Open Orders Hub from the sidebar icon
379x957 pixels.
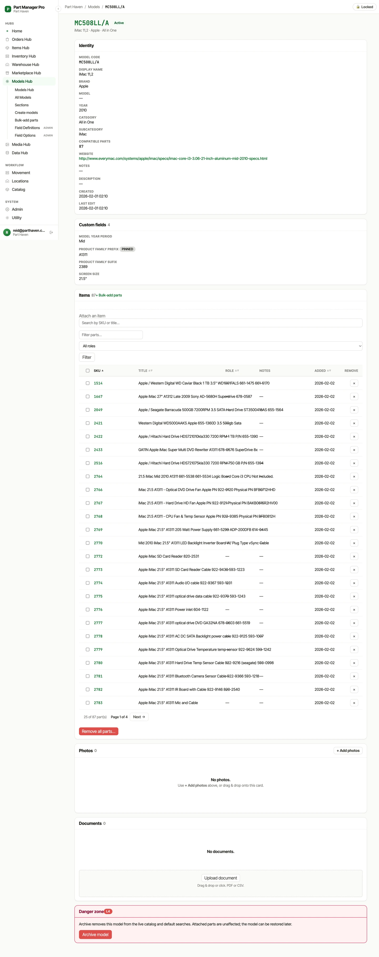(x=7, y=39)
